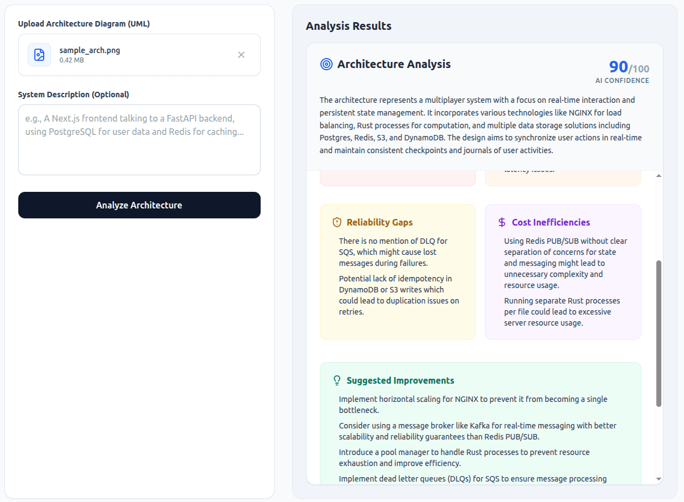Image resolution: width=684 pixels, height=502 pixels.
Task: Click the Reliability Gaps card title
Action: pos(380,222)
